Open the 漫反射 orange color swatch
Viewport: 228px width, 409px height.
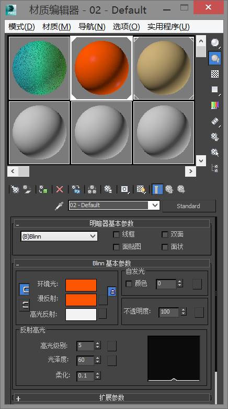click(x=81, y=300)
